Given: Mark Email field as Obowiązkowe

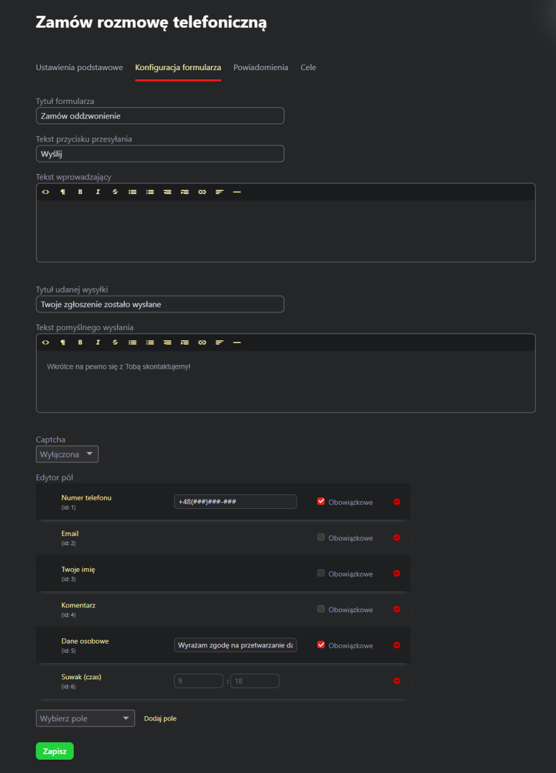Looking at the screenshot, I should pyautogui.click(x=321, y=537).
